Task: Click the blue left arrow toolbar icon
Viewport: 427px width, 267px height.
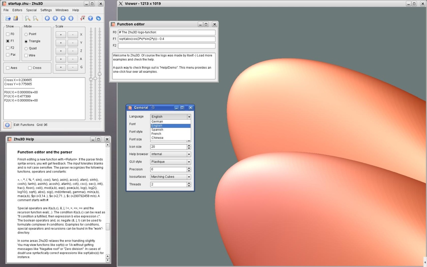Action: pyautogui.click(x=47, y=18)
